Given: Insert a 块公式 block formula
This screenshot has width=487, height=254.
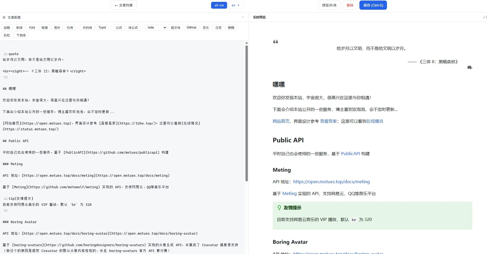Looking at the screenshot, I should coord(133,28).
